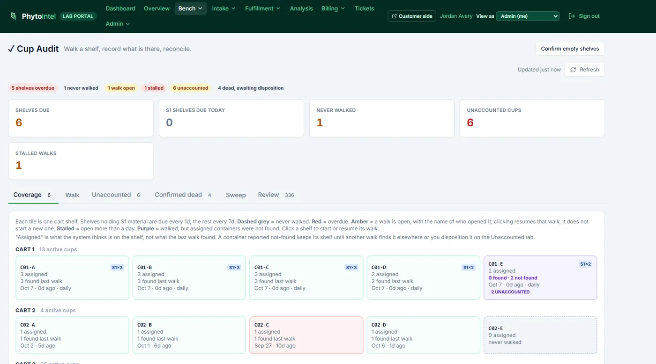656x364 pixels.
Task: Click the refresh arrows icon
Action: [573, 70]
